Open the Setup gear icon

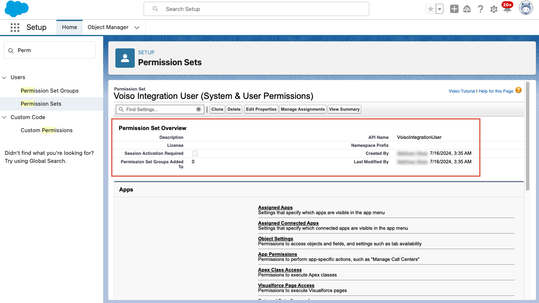point(494,9)
